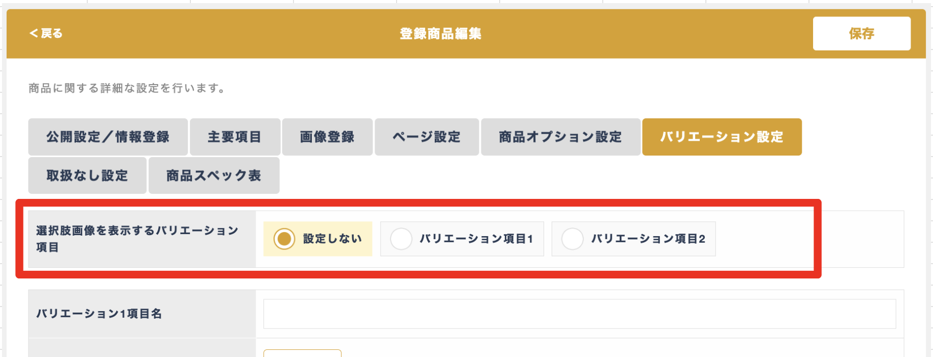Choose the バリエーション項目2 radio option

click(x=633, y=239)
